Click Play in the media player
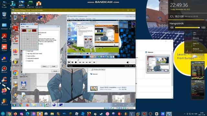Screen dimensions: 207x116 point(69,62)
